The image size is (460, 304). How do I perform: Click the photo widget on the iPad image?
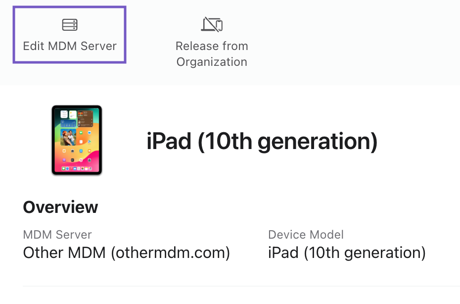tap(68, 137)
